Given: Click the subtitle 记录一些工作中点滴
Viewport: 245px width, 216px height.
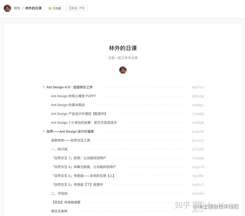Looking at the screenshot, I should click(123, 58).
